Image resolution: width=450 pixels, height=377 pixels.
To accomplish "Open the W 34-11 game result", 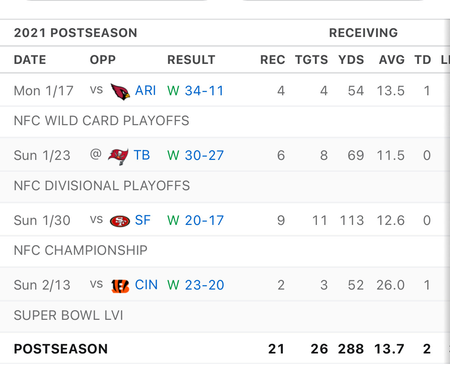I will tap(196, 91).
